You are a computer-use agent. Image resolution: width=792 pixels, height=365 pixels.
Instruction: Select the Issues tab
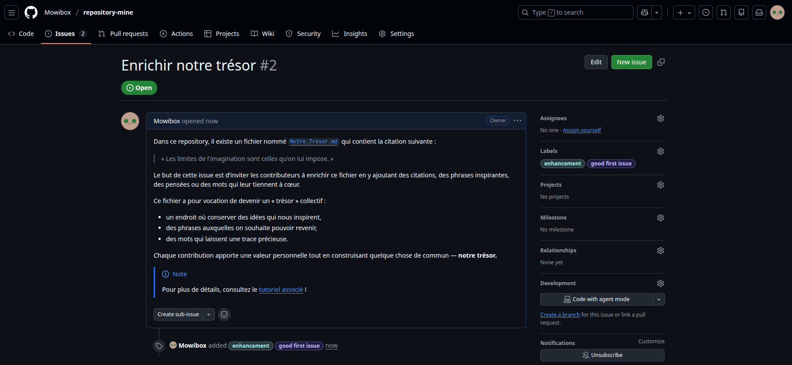click(x=66, y=34)
